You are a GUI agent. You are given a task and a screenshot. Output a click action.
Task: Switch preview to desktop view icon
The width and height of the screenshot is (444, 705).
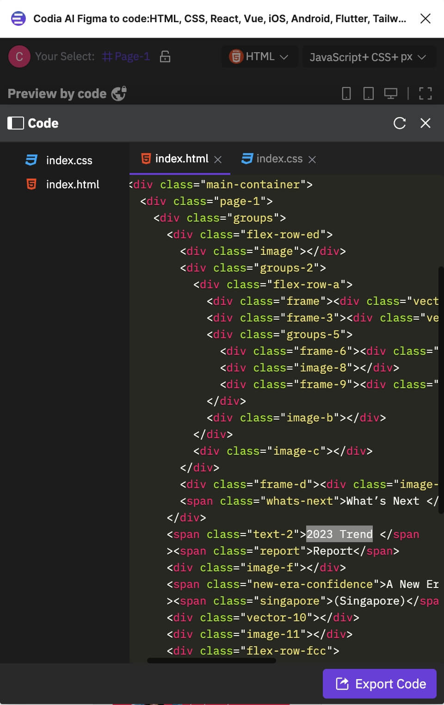point(391,93)
